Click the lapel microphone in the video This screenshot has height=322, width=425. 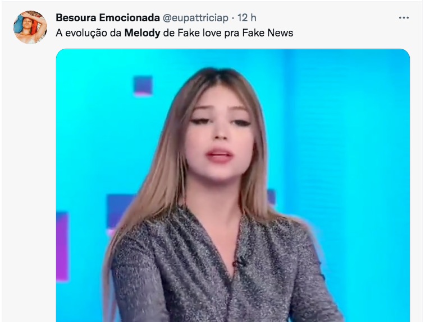239,262
